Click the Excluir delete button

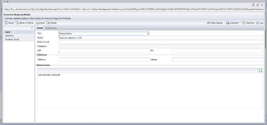[x=40, y=23]
